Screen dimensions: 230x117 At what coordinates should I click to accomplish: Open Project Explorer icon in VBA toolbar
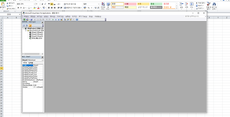tap(65, 20)
